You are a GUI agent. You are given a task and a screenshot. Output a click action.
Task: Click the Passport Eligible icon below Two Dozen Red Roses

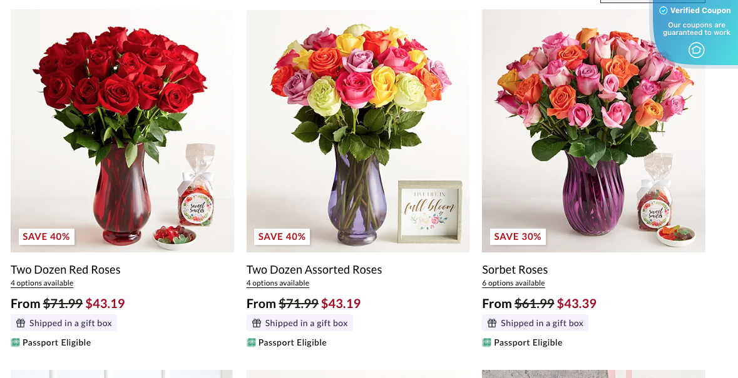tap(15, 342)
